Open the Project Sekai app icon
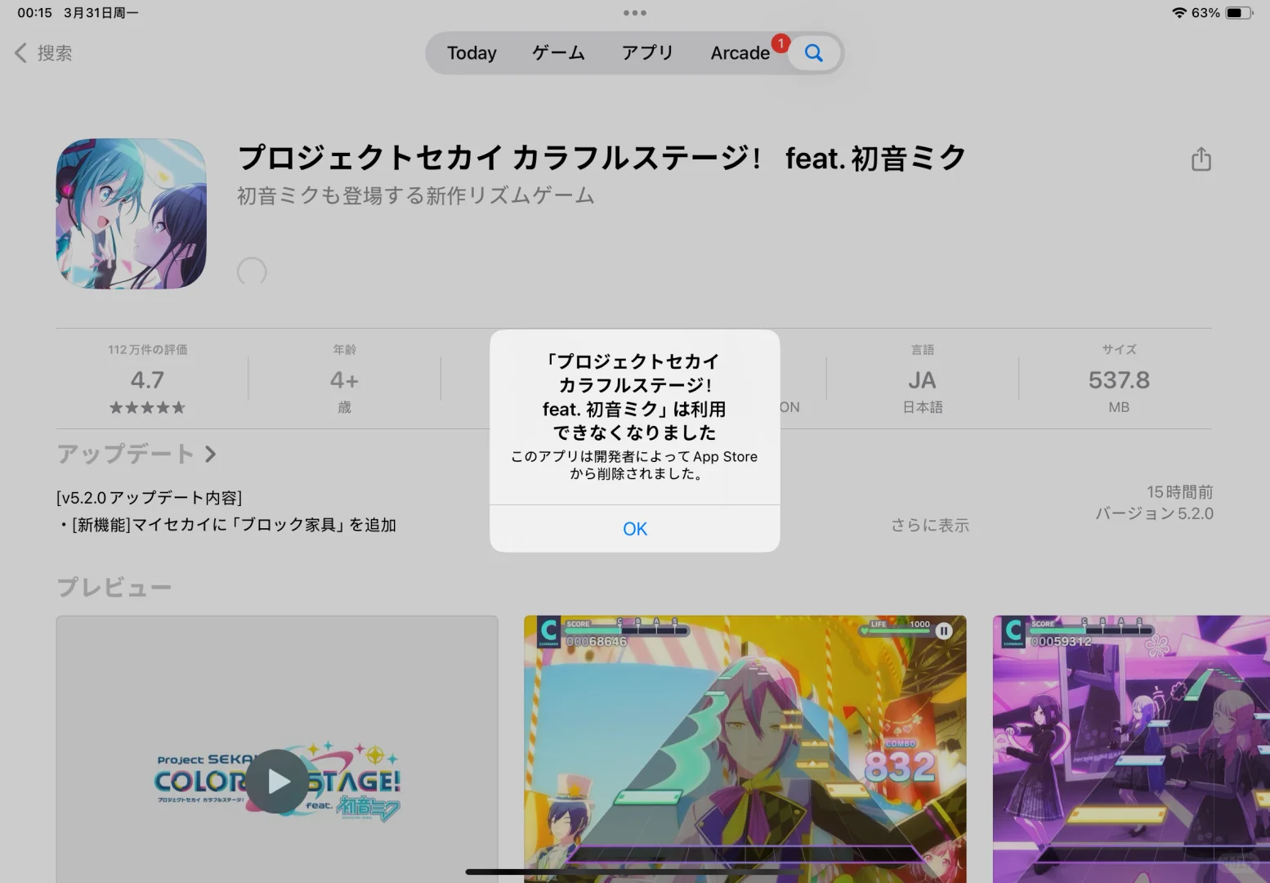The image size is (1270, 883). point(131,213)
